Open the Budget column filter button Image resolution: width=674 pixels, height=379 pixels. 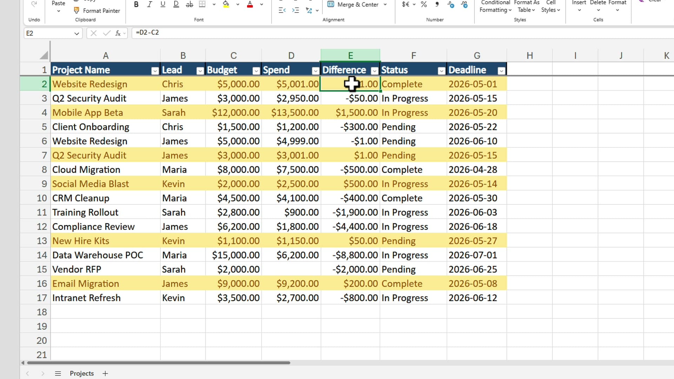pos(256,71)
